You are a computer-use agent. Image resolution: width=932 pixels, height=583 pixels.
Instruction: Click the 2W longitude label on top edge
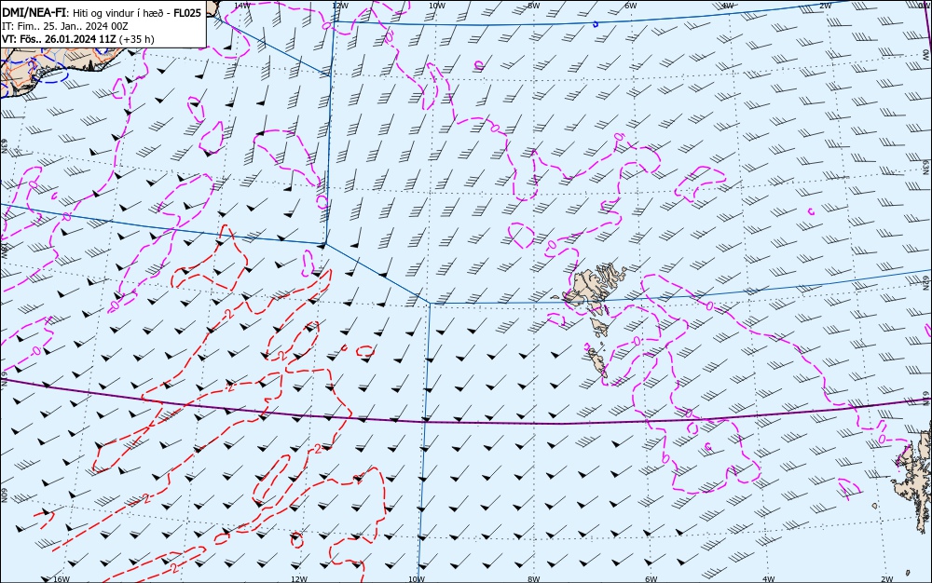(825, 6)
